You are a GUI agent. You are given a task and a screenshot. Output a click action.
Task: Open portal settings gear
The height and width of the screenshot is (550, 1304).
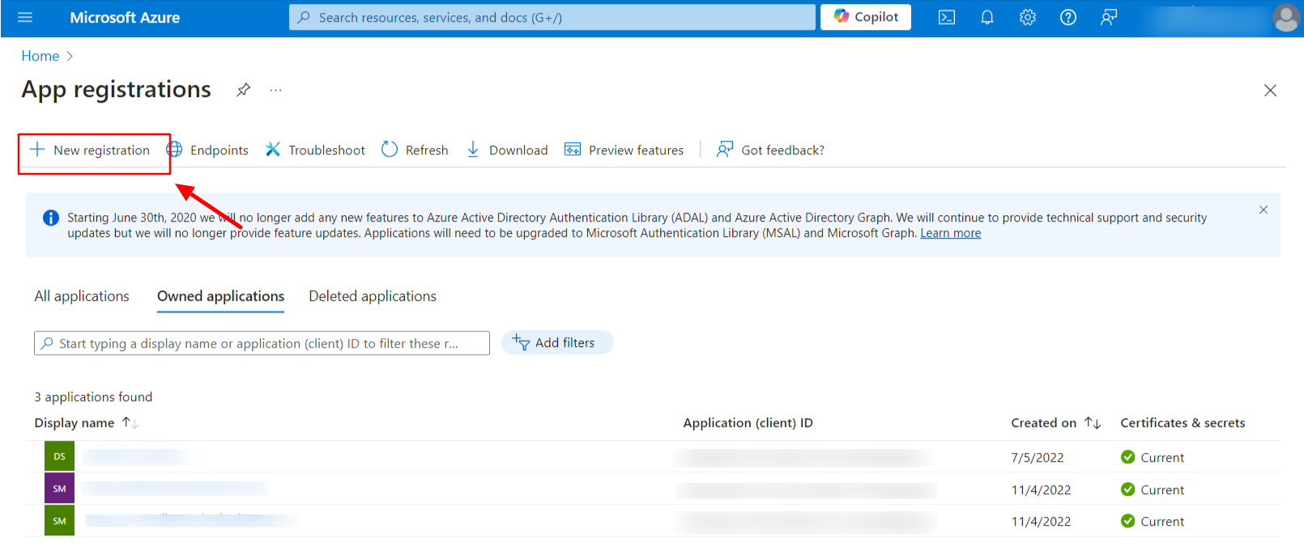coord(1028,17)
